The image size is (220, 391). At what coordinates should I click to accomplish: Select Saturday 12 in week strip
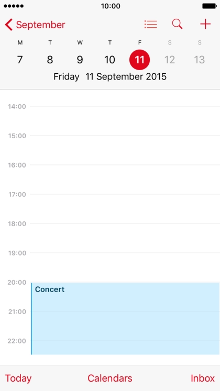(x=170, y=60)
